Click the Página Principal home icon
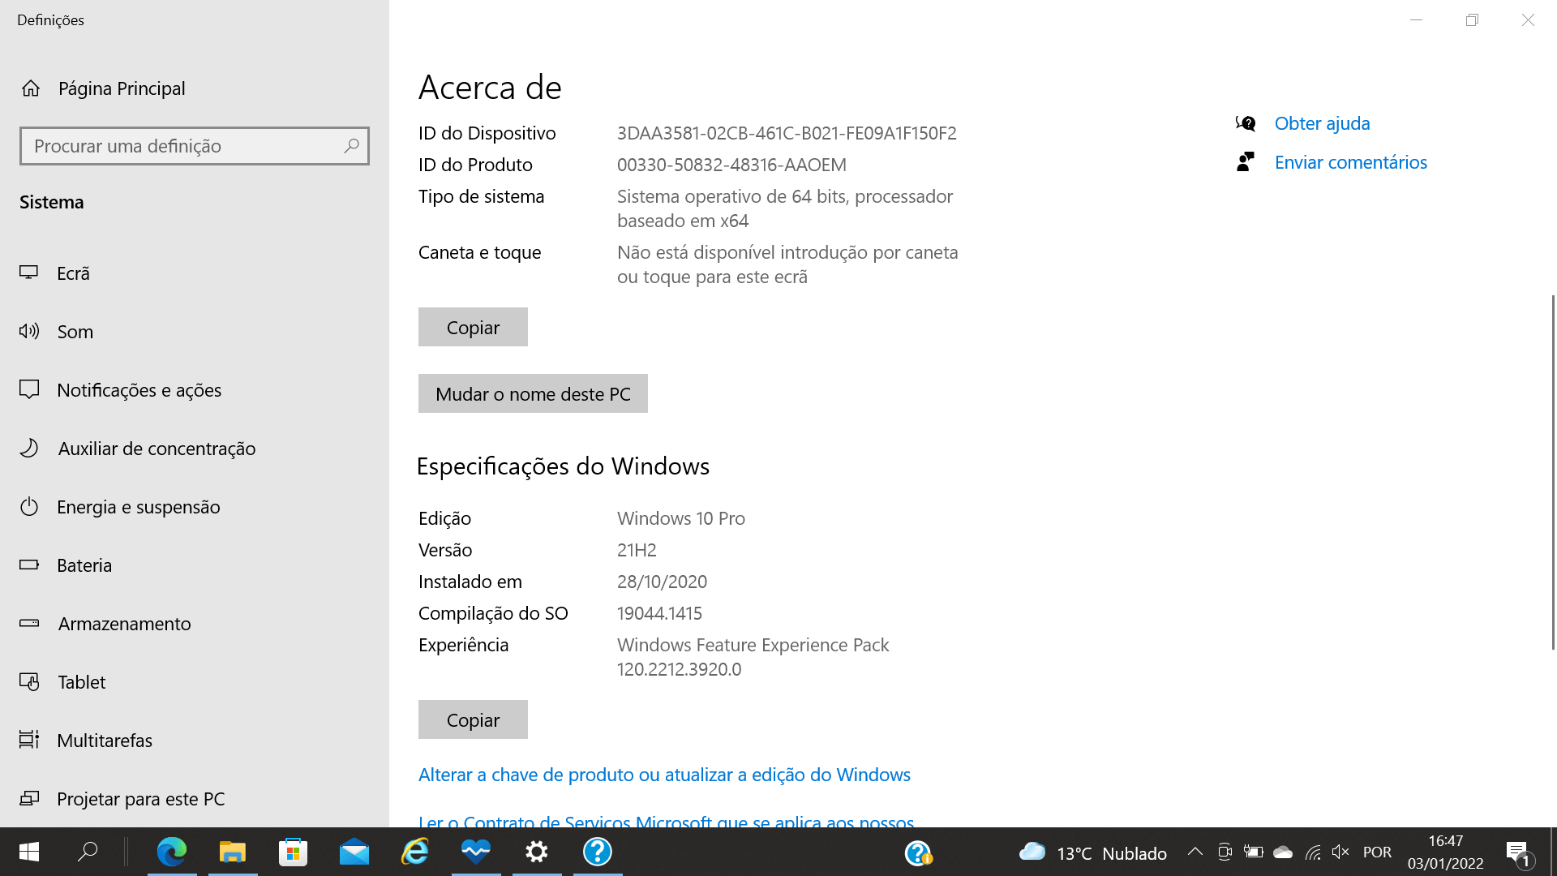The height and width of the screenshot is (876, 1557). (x=31, y=88)
